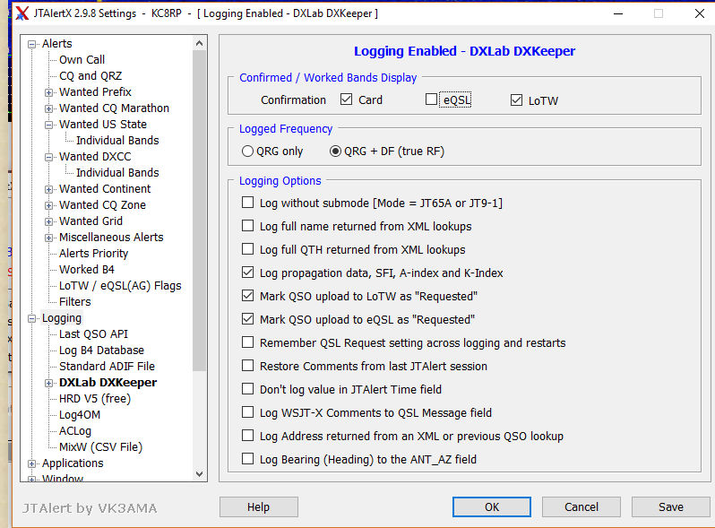715x528 pixels.
Task: Collapse the Wanted US State node
Action: [48, 125]
